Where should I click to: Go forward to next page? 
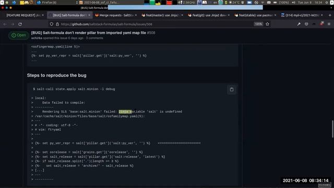point(13,24)
